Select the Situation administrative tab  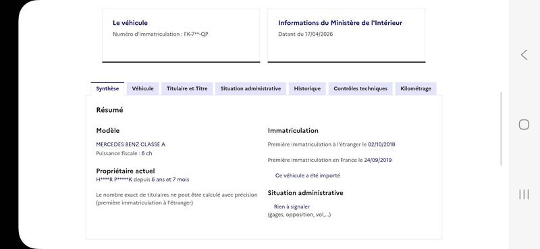click(250, 88)
